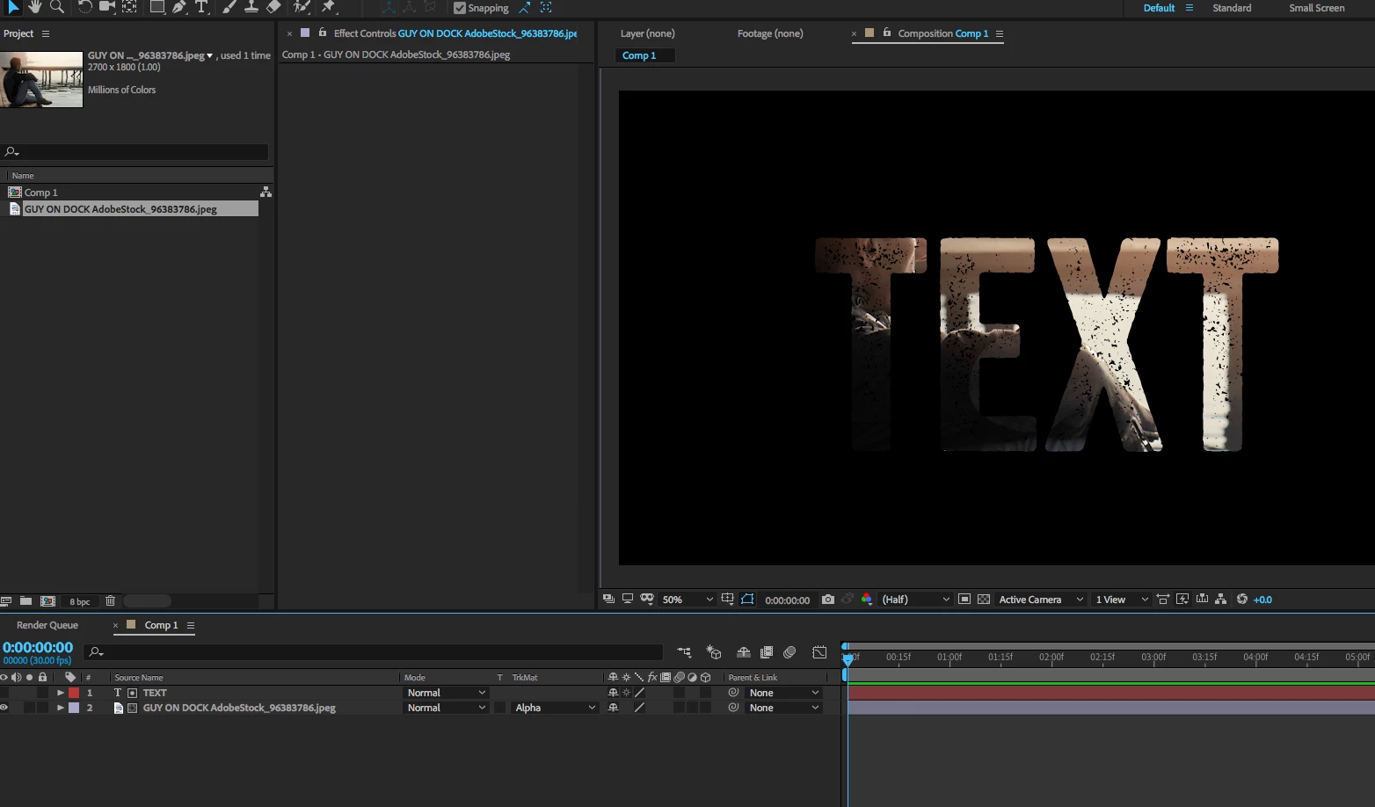Open Parent dropdown for the TEXT layer
This screenshot has height=807, width=1375.
click(x=783, y=693)
